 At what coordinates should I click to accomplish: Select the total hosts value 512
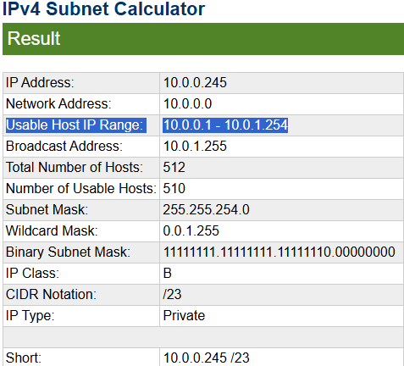pyautogui.click(x=174, y=168)
